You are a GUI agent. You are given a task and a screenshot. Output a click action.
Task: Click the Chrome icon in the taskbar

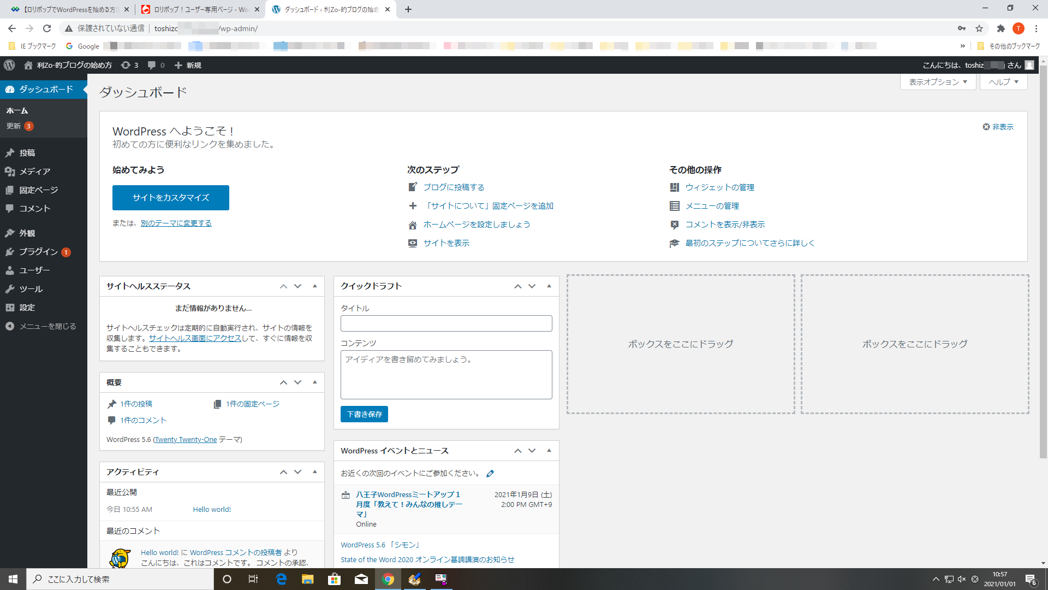(388, 579)
